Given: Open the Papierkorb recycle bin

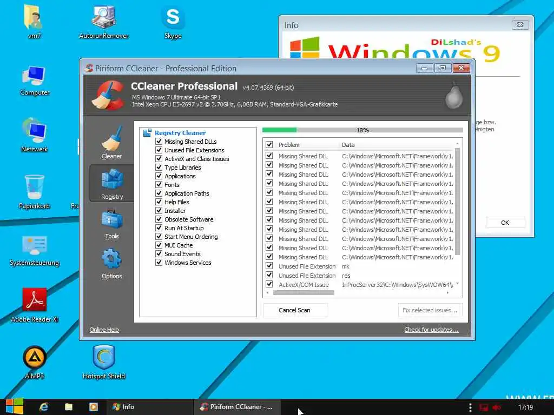Looking at the screenshot, I should [34, 192].
